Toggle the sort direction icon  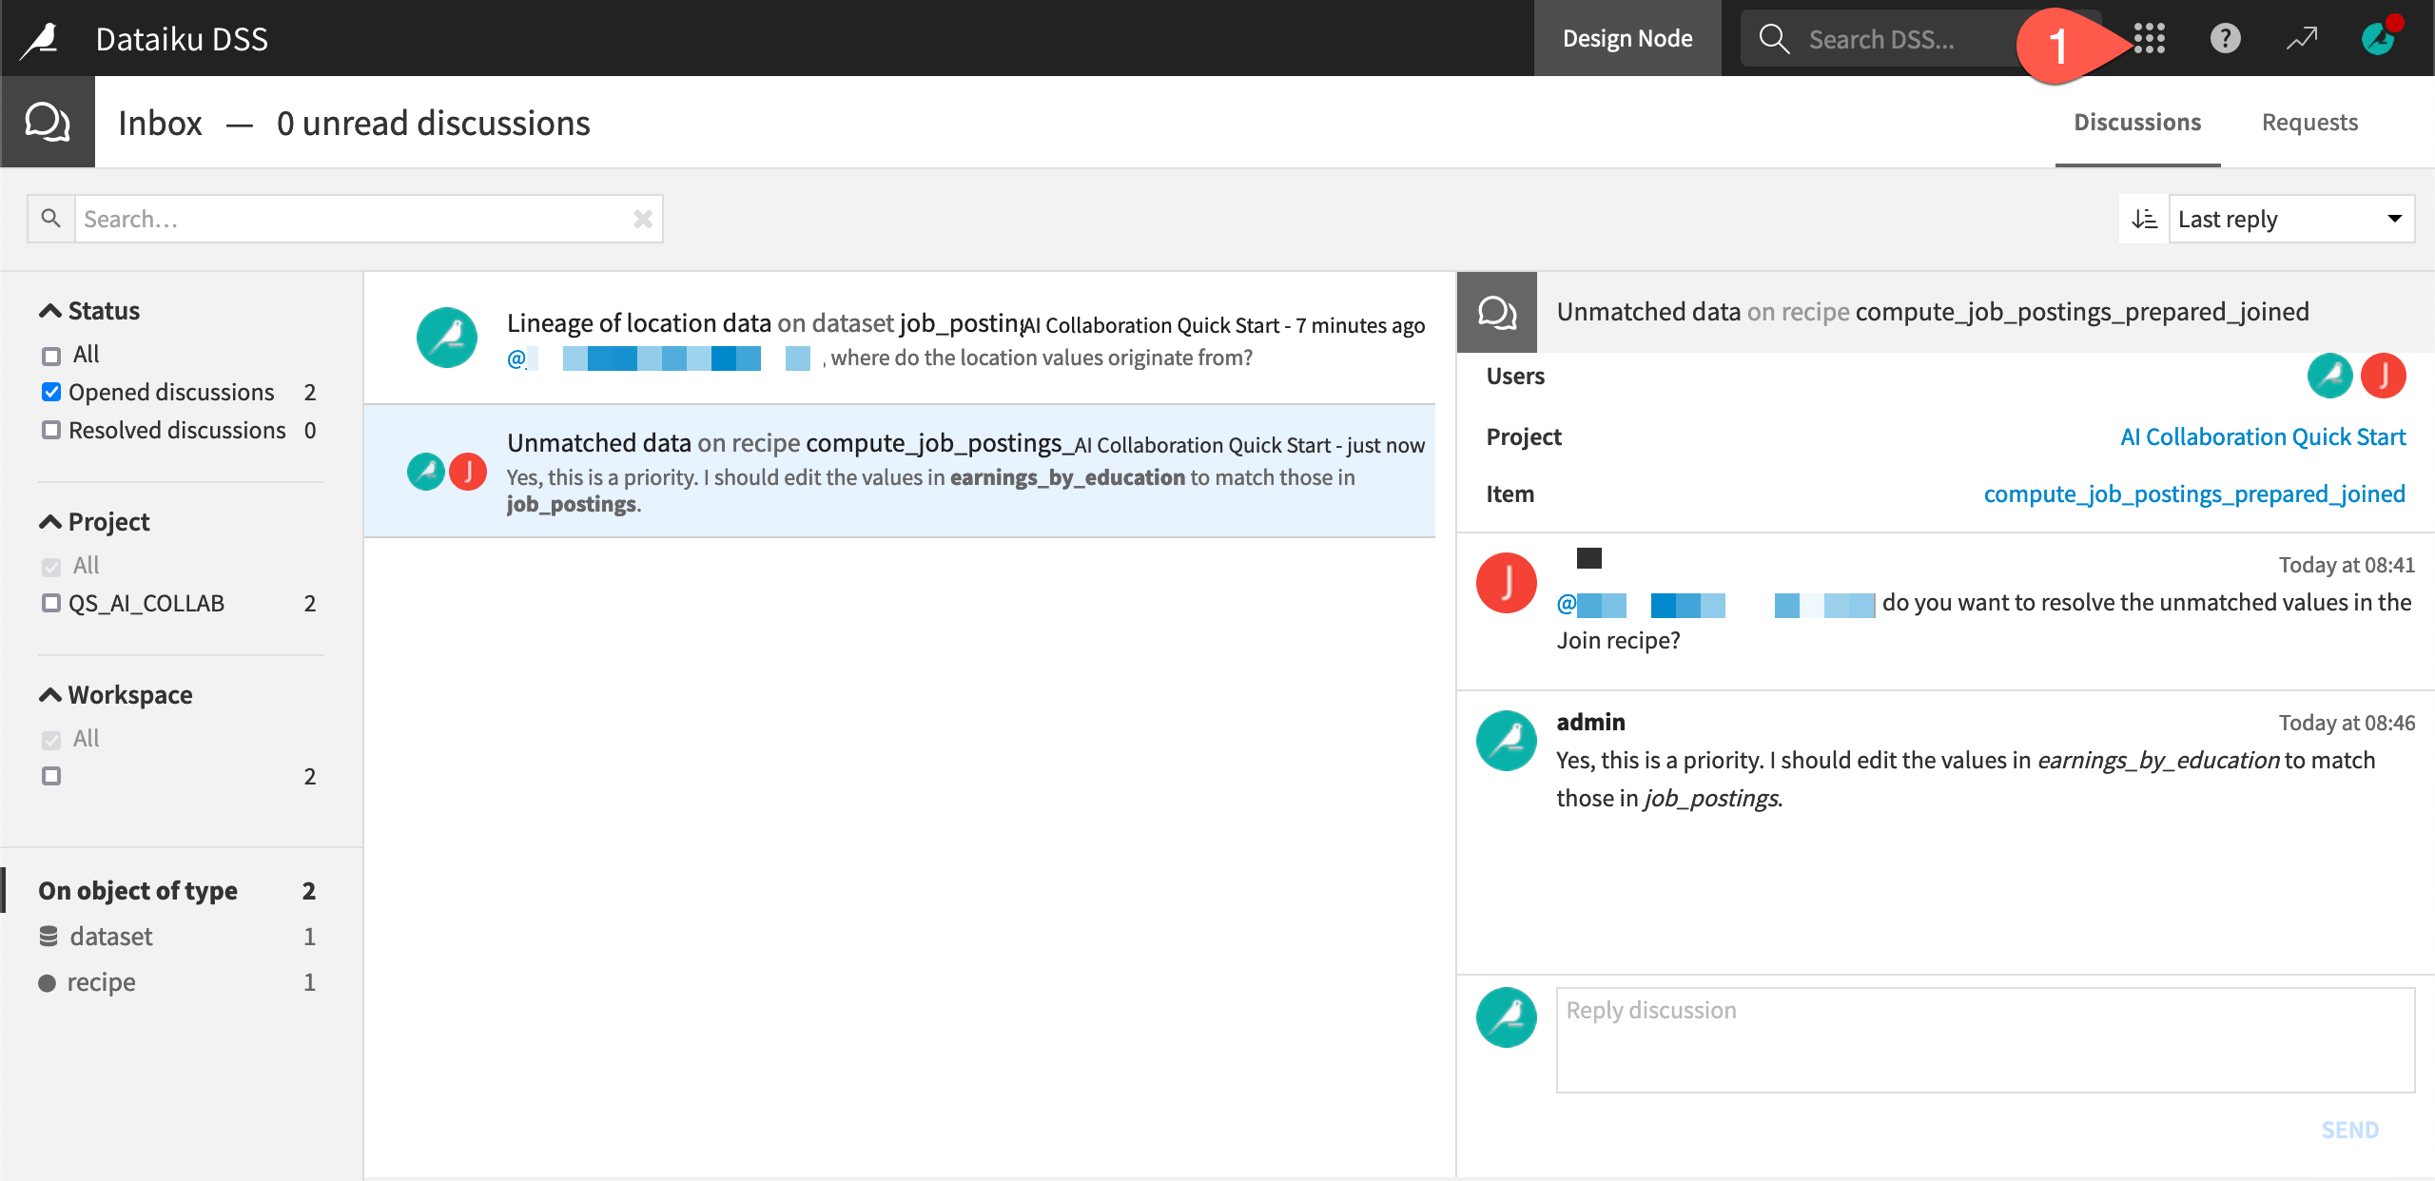[x=2142, y=218]
